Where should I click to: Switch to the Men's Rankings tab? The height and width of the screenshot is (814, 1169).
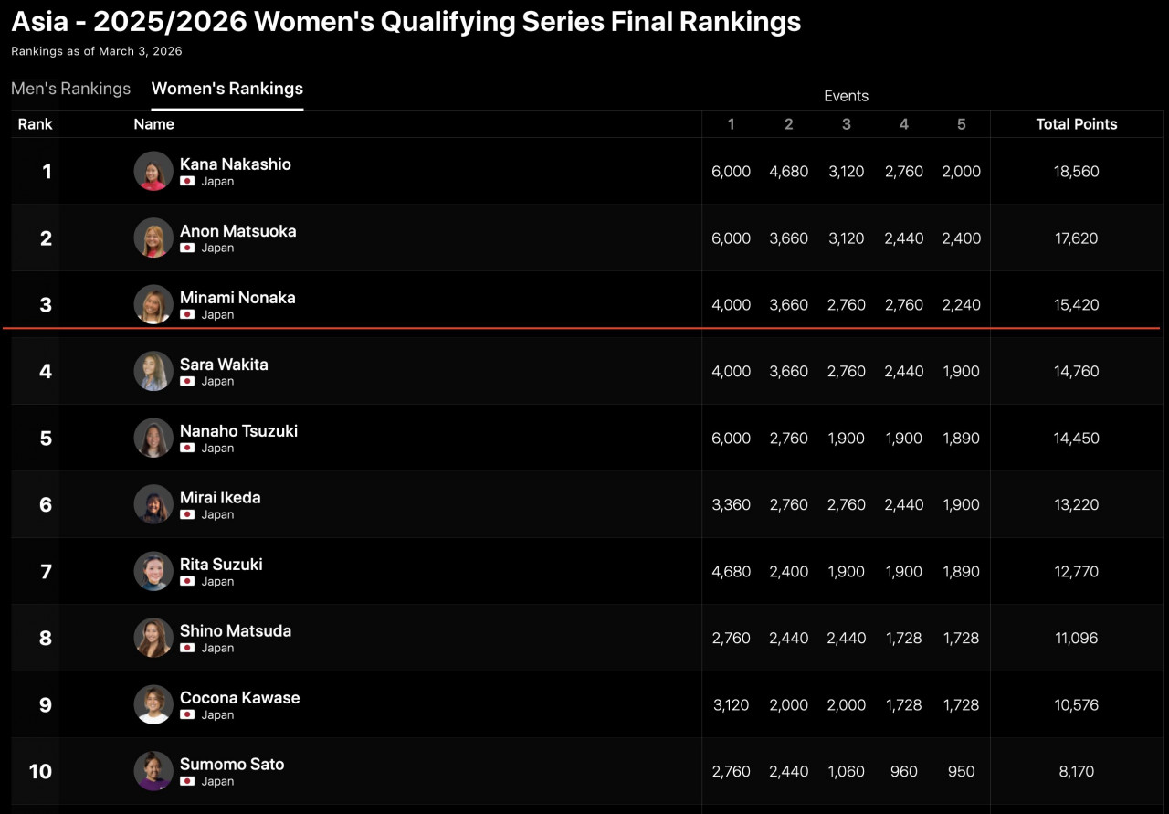(70, 89)
